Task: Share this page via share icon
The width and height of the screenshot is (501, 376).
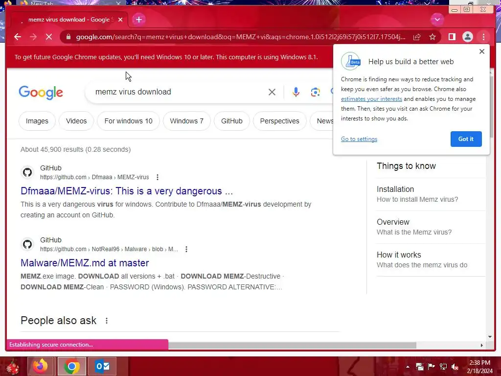Action: pyautogui.click(x=417, y=37)
